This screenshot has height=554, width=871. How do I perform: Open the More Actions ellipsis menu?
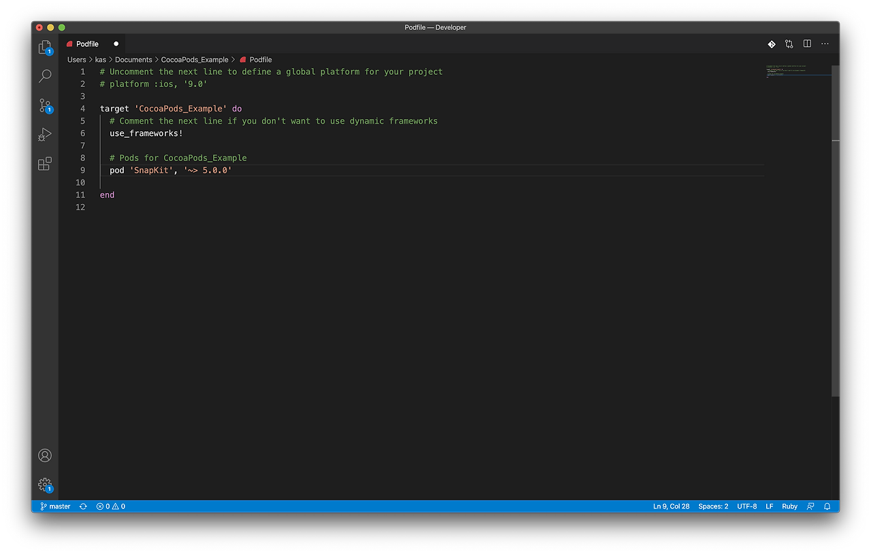825,44
